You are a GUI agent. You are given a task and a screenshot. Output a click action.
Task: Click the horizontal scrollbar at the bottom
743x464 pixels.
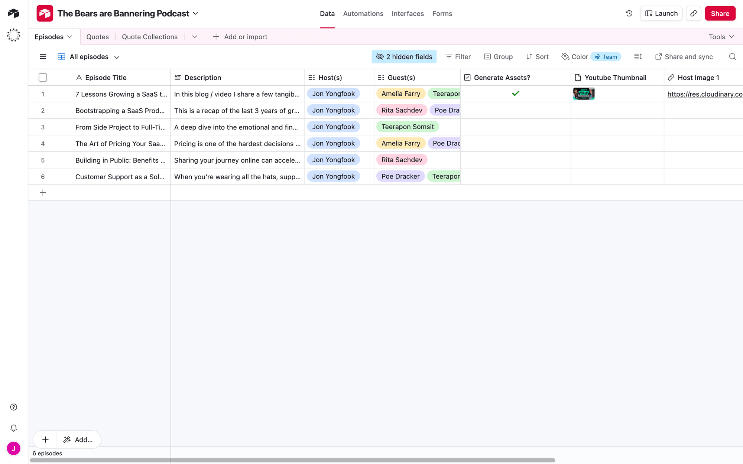(x=292, y=460)
